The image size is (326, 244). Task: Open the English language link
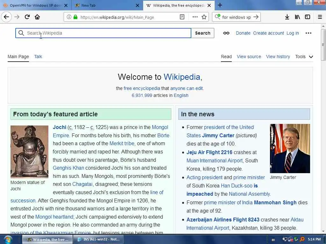pos(181,95)
